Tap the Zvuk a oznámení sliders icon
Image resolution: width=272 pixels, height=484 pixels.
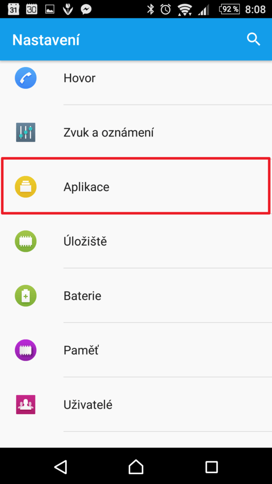click(25, 132)
